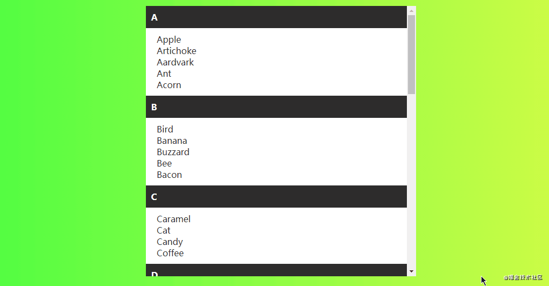
Task: Click the scrollbar down arrow
Action: [x=411, y=271]
